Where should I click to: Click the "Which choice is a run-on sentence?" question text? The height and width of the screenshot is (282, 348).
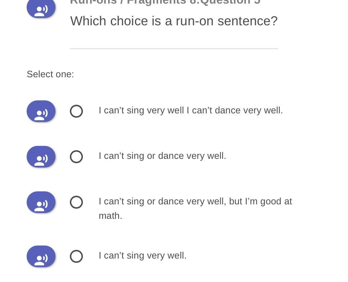tap(174, 21)
